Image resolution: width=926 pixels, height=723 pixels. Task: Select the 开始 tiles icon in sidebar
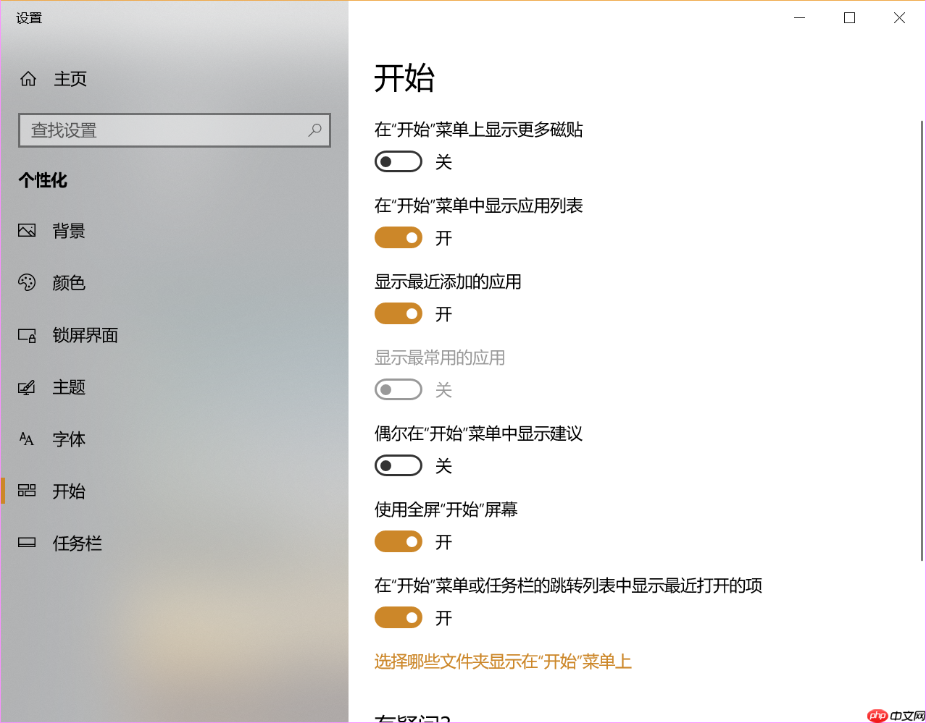tap(27, 491)
